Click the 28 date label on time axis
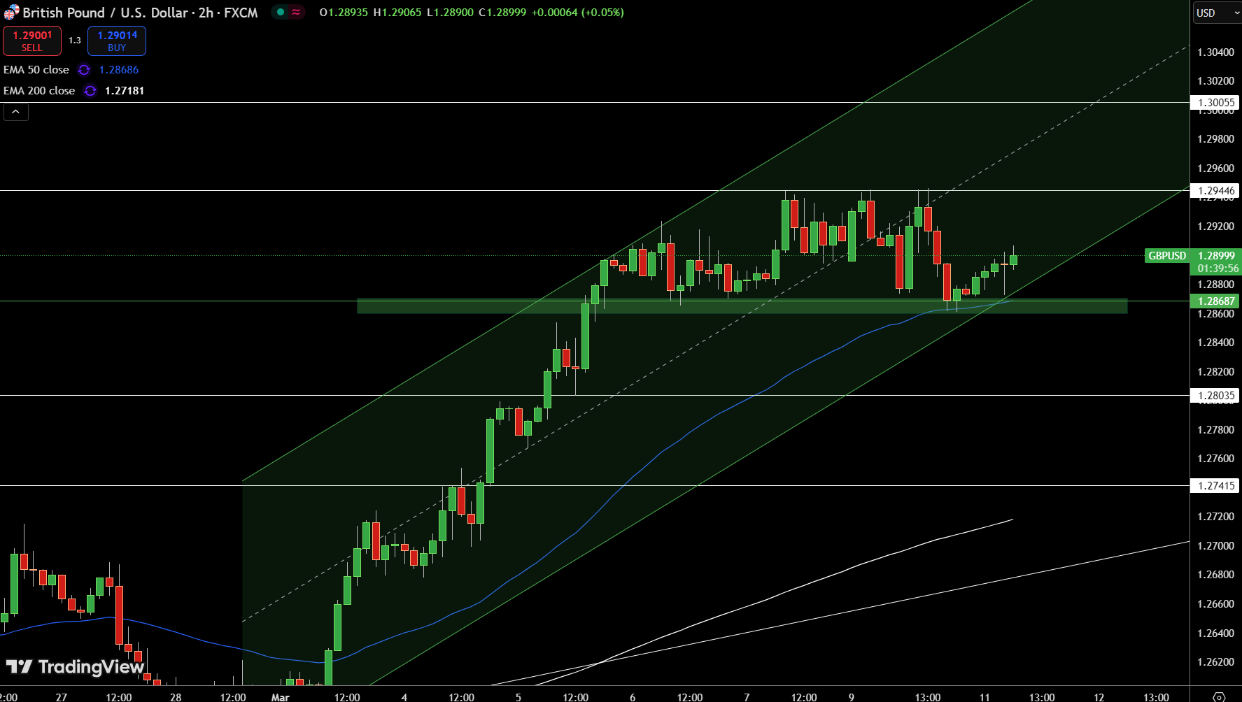Image resolution: width=1242 pixels, height=702 pixels. [176, 697]
